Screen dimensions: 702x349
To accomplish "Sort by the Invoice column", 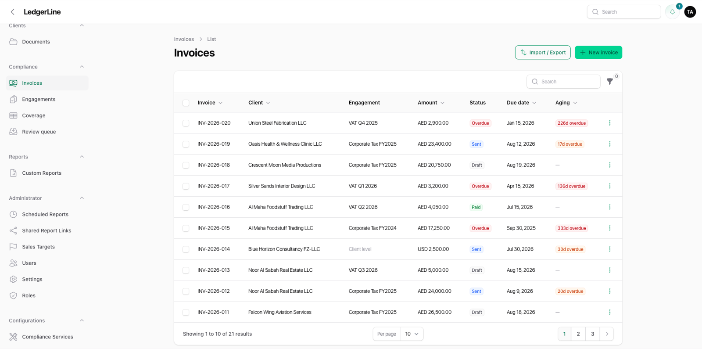I will pyautogui.click(x=210, y=103).
